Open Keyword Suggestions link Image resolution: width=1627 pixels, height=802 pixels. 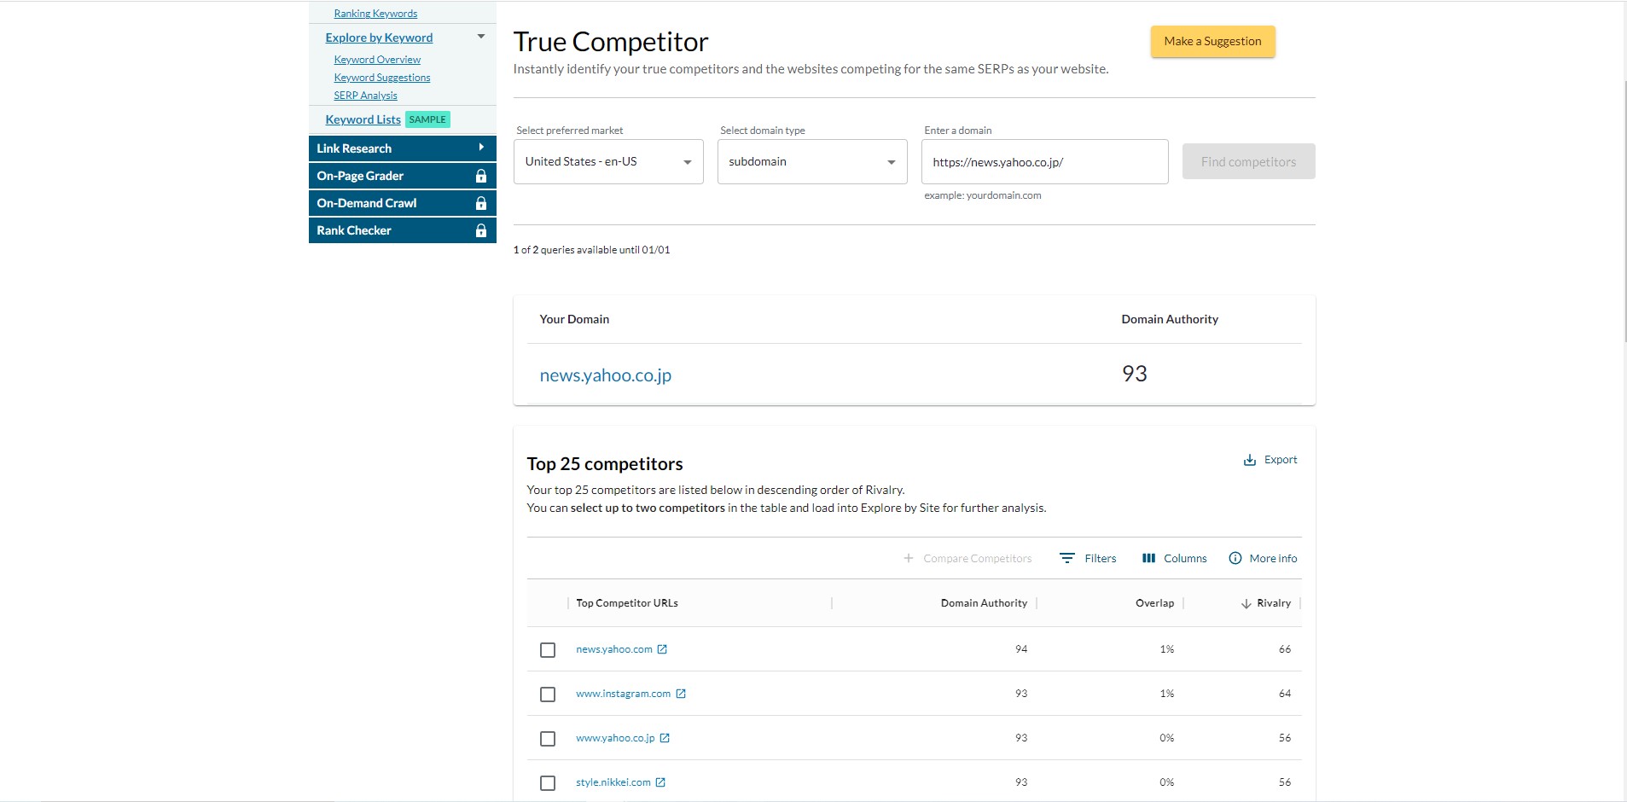382,78
